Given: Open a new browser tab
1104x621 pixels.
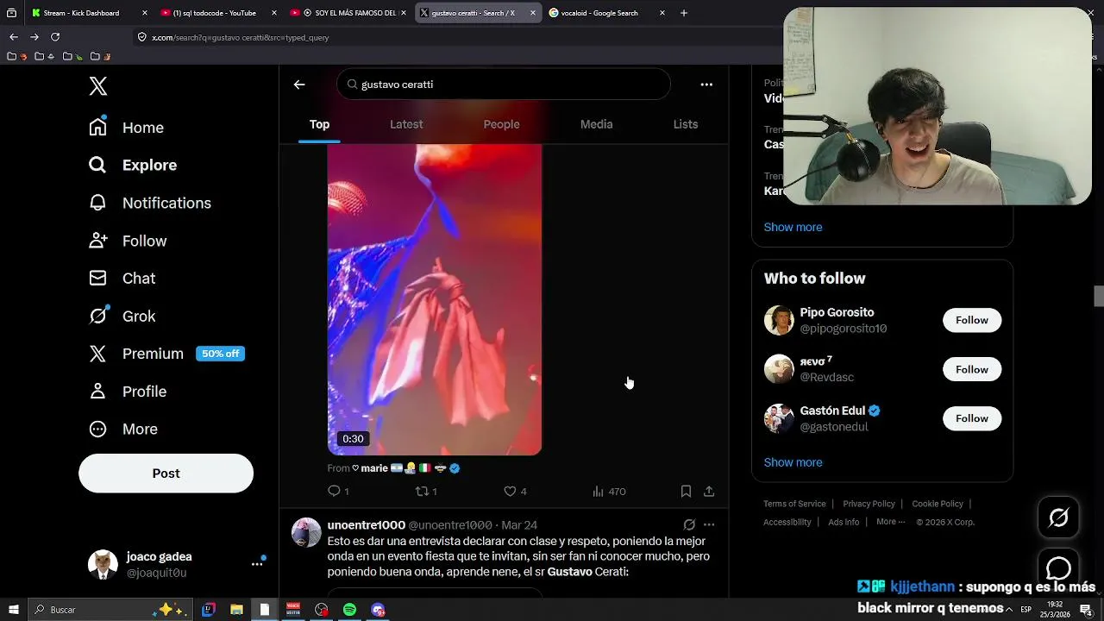Looking at the screenshot, I should [684, 13].
